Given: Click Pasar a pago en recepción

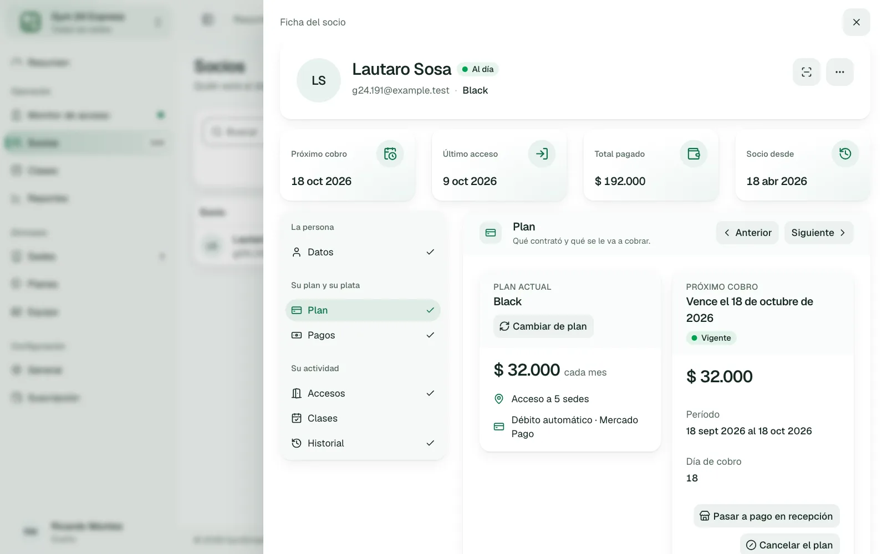Looking at the screenshot, I should point(766,516).
